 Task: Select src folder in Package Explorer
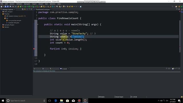pos(7,18)
